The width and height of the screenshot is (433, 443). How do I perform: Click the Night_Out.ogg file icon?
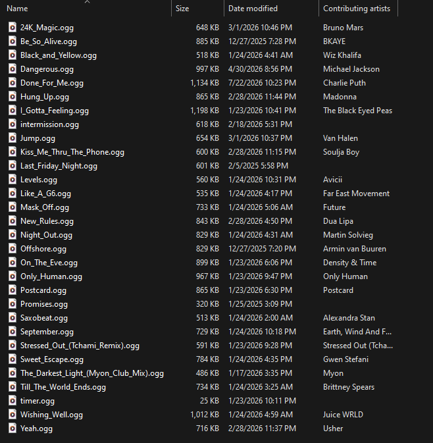click(12, 235)
